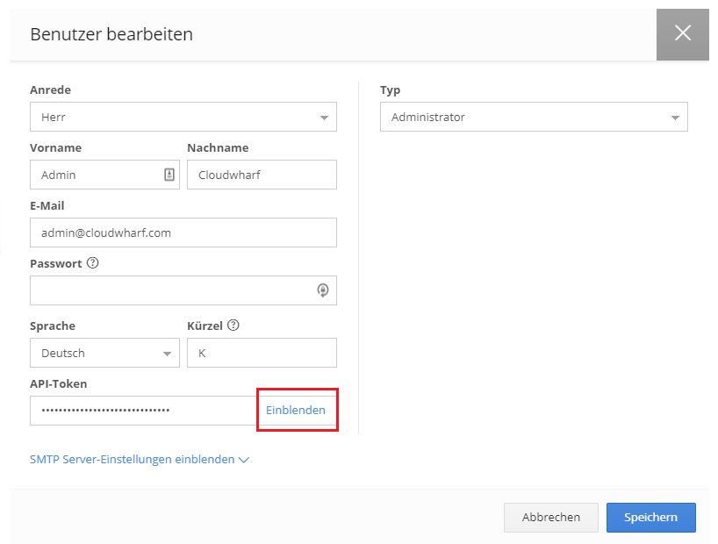Click the Nachname field with Cloudwharf

coord(262,175)
